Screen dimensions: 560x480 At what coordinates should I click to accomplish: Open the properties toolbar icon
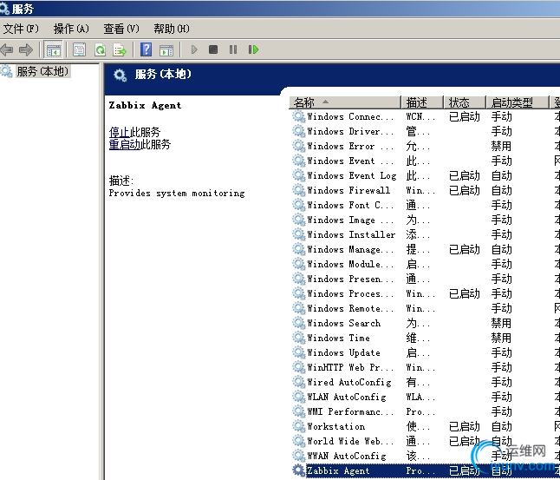pos(79,49)
